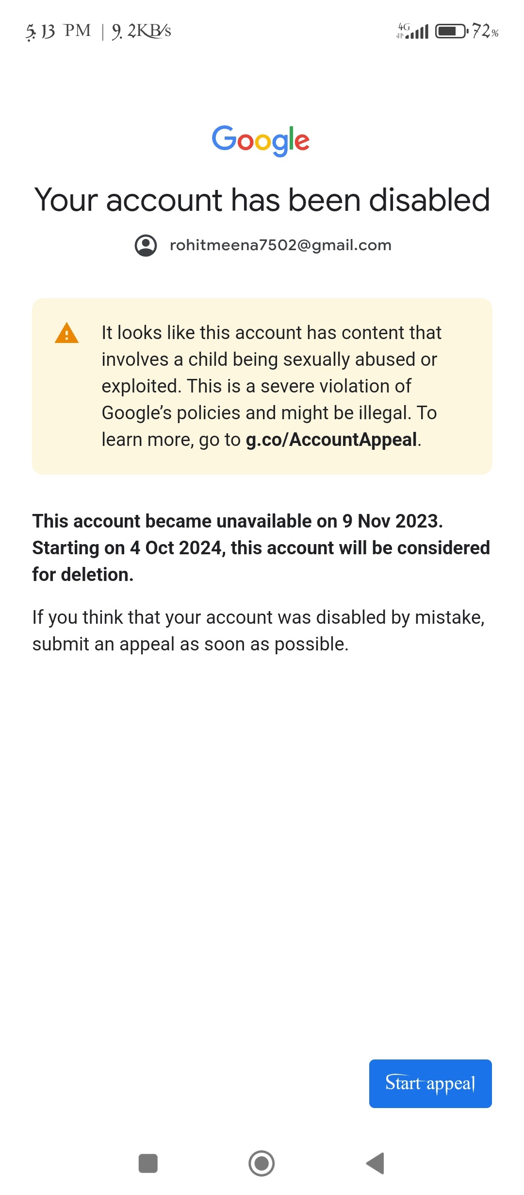Tap the rohitmeena7502@gmail.com email address

point(280,245)
